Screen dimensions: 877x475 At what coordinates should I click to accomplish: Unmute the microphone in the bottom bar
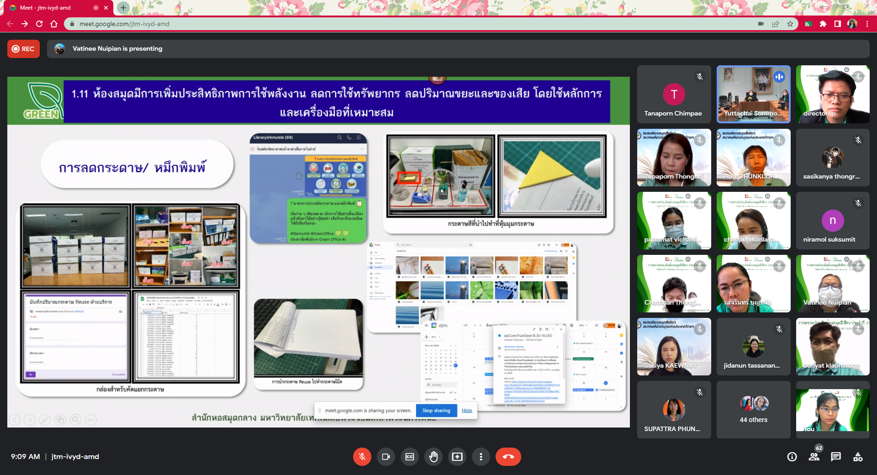362,457
